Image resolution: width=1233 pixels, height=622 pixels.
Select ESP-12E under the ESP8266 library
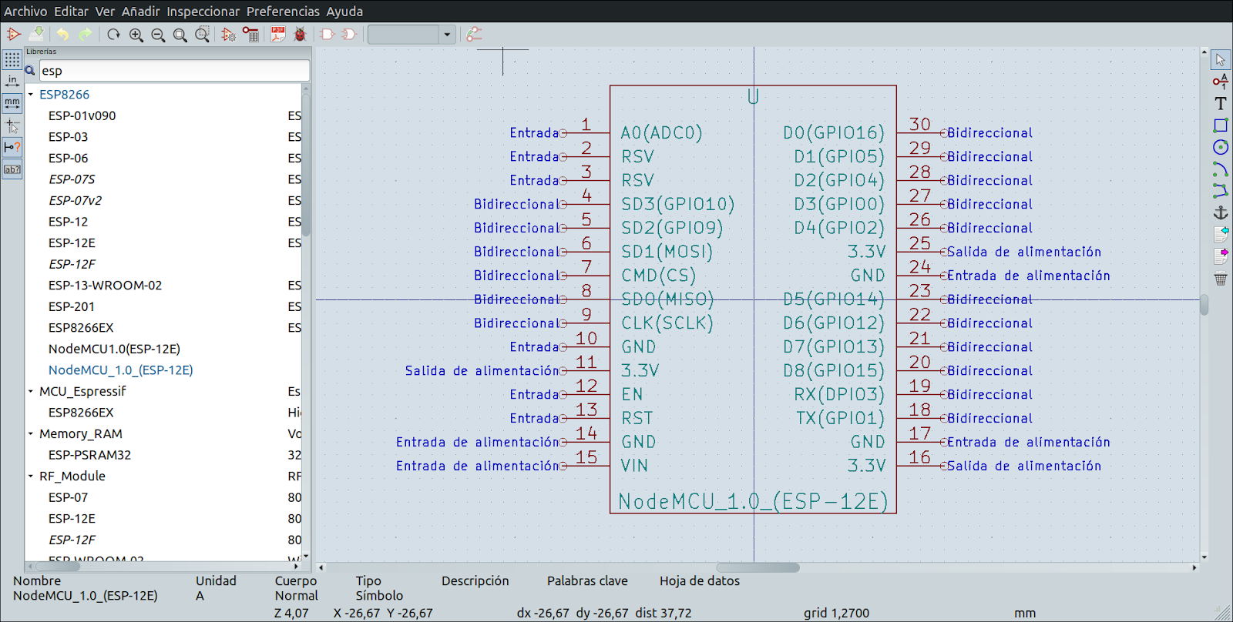coord(72,242)
